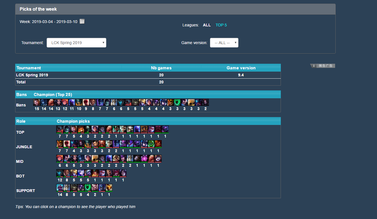Screen dimensions: 377x219
Task: Click Galio icon in SUPPORT picks
Action: (x=67, y=188)
